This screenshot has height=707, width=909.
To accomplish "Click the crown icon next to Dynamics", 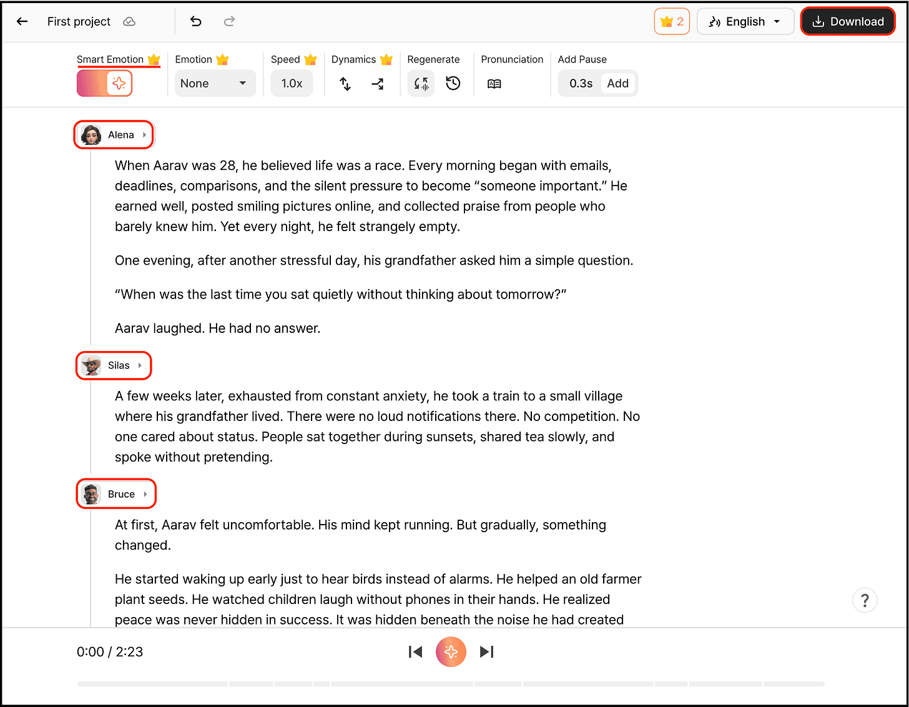I will (x=386, y=59).
